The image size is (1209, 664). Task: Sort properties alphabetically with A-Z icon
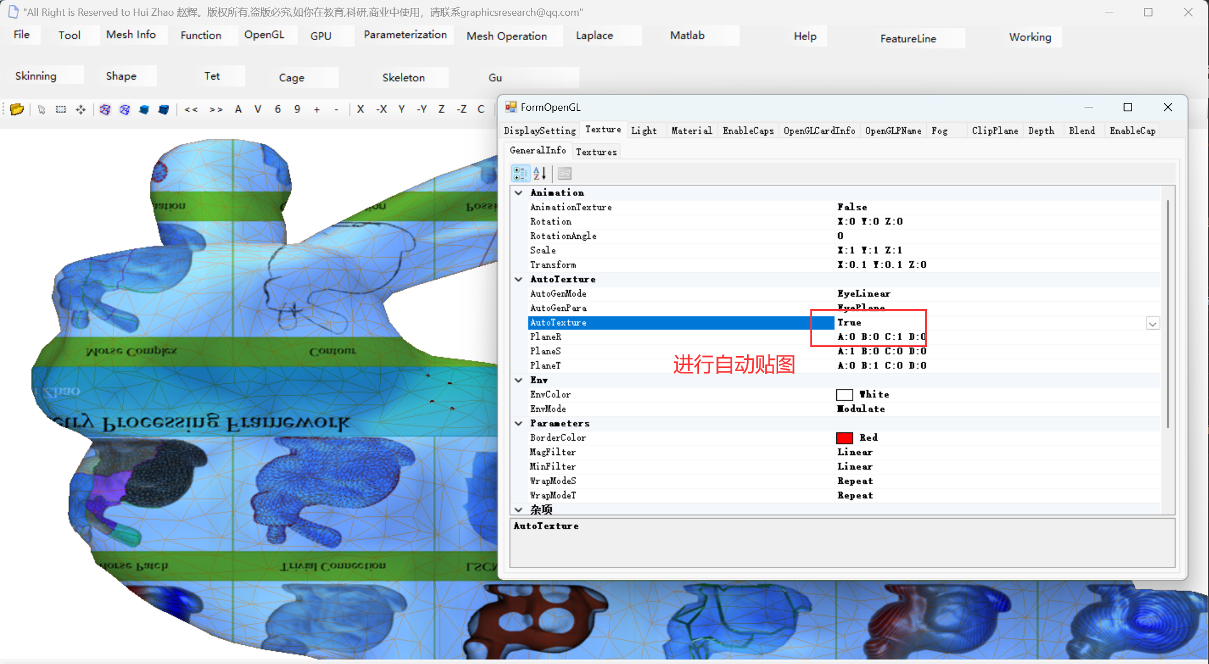[x=539, y=173]
